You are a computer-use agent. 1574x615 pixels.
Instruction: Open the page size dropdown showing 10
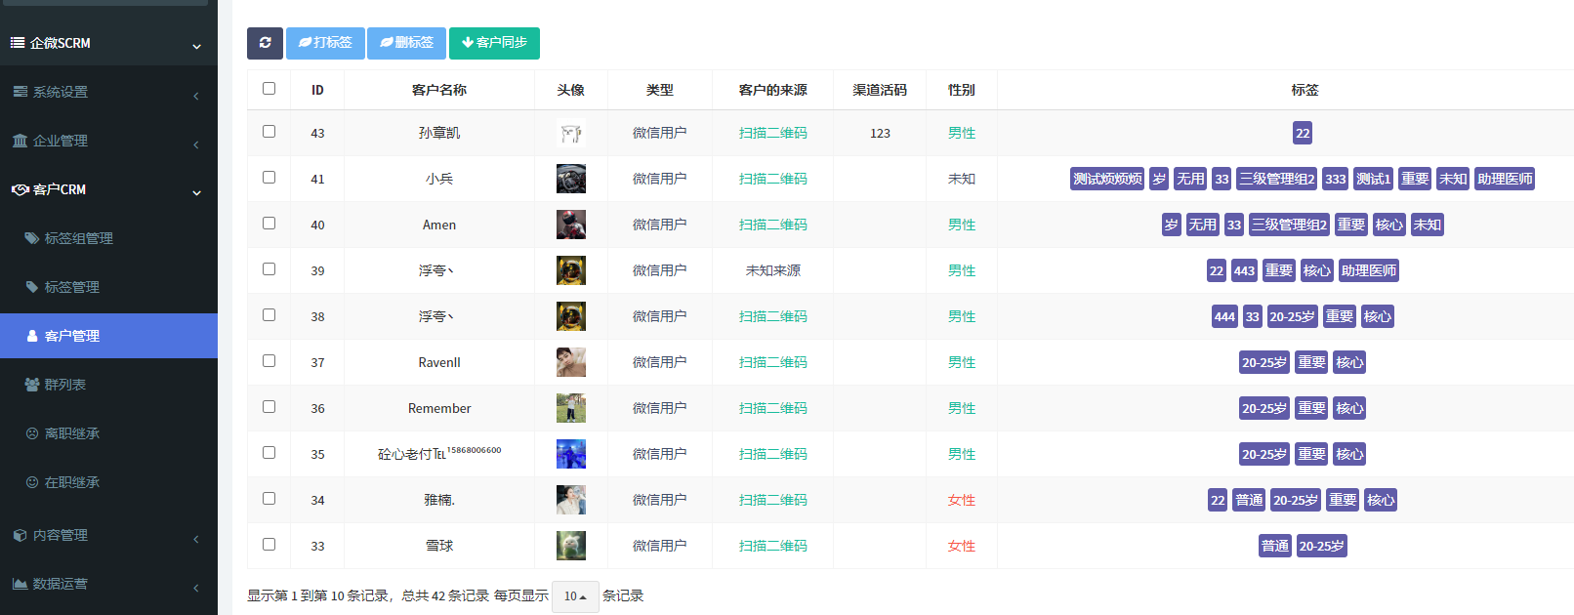[574, 596]
